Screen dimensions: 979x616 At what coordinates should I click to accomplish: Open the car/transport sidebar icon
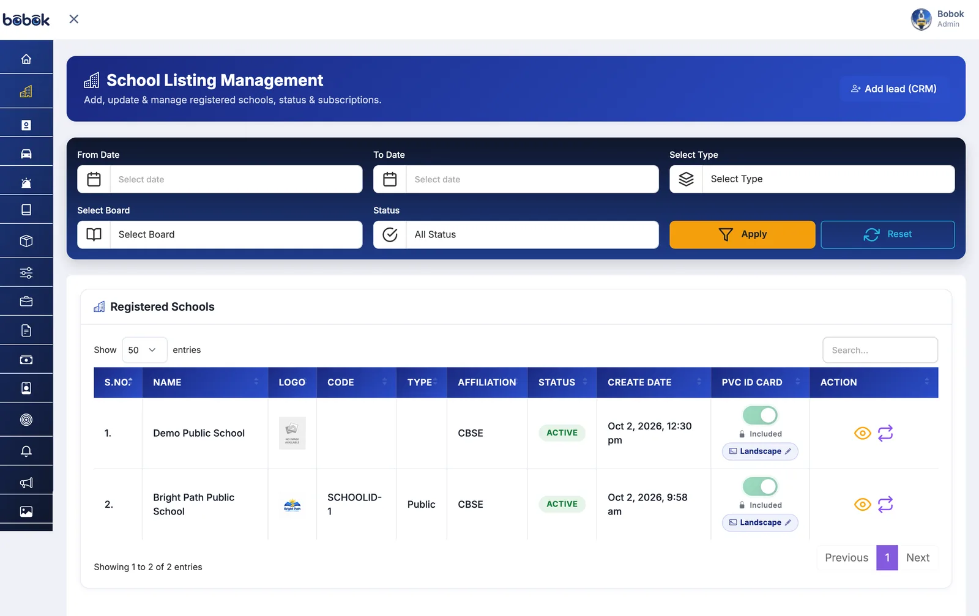(x=26, y=154)
